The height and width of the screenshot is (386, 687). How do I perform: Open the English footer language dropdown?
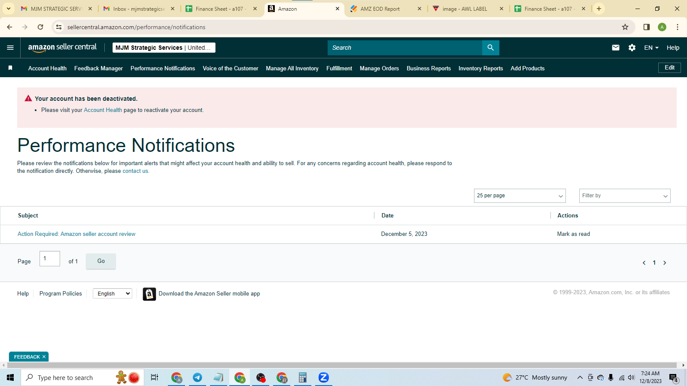point(112,293)
